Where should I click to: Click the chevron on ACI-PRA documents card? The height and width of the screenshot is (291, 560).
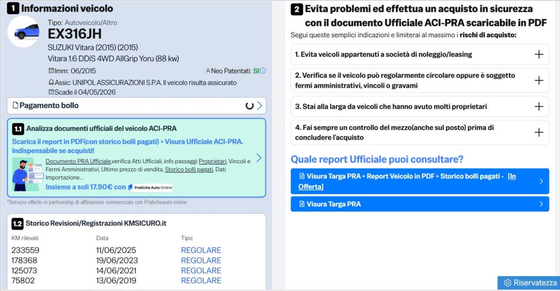(x=259, y=158)
